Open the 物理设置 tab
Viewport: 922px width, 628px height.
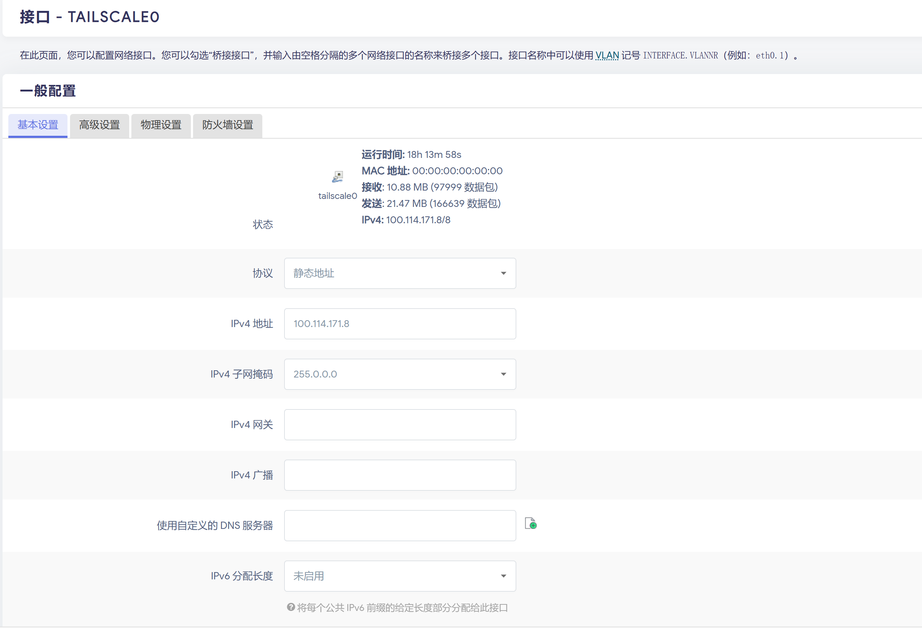click(x=161, y=125)
